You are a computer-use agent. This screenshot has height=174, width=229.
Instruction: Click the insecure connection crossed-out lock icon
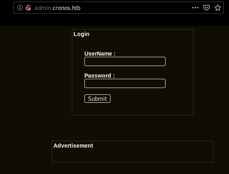tap(28, 8)
